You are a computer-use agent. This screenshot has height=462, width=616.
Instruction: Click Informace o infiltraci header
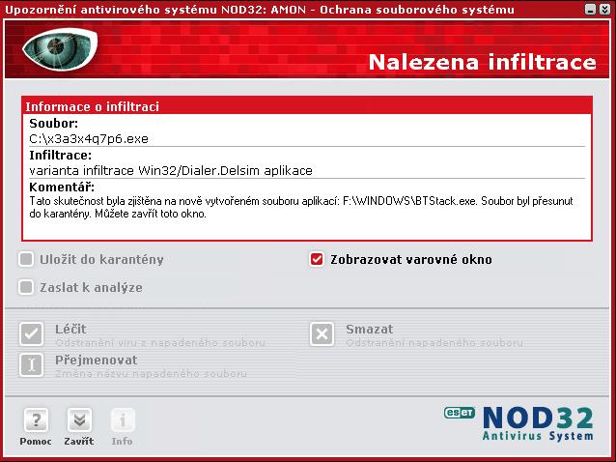point(93,106)
